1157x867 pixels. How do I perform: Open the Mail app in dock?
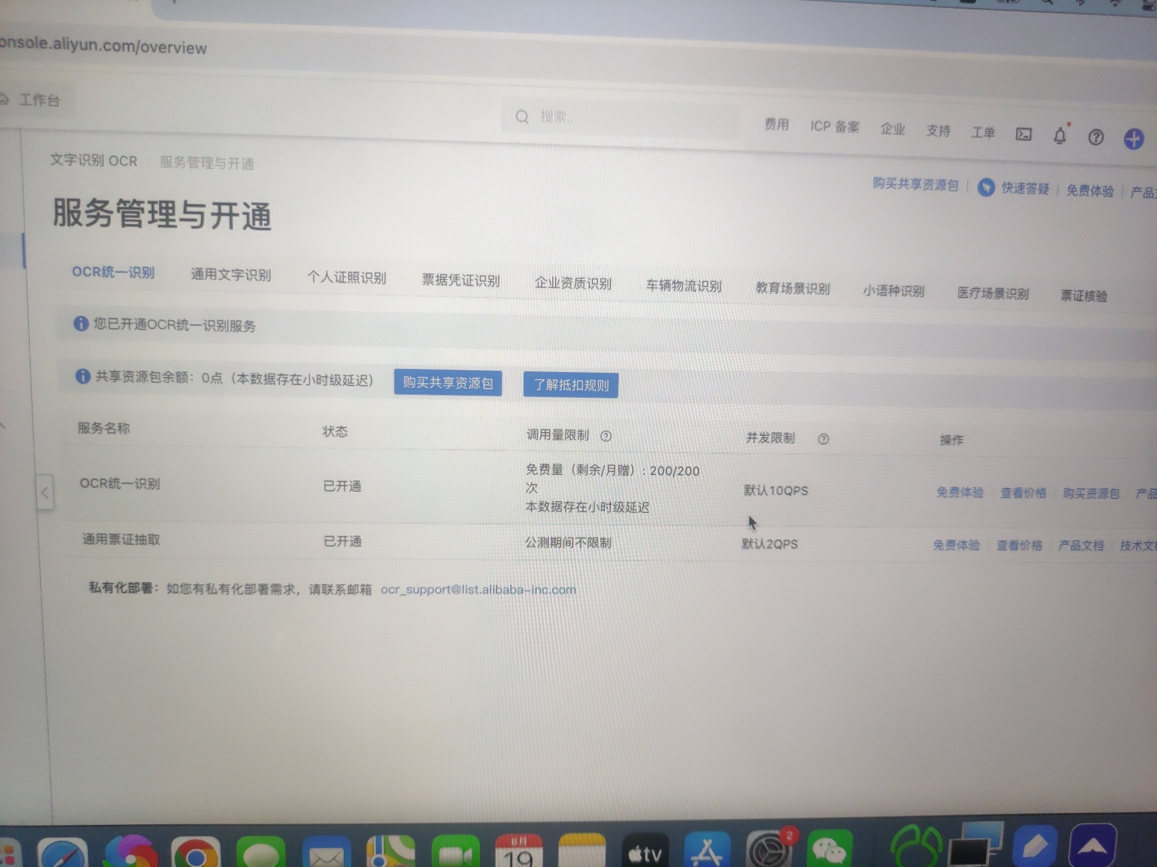click(x=326, y=853)
